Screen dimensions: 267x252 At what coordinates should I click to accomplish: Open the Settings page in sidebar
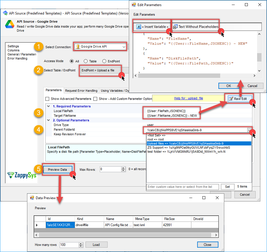[x=13, y=46]
